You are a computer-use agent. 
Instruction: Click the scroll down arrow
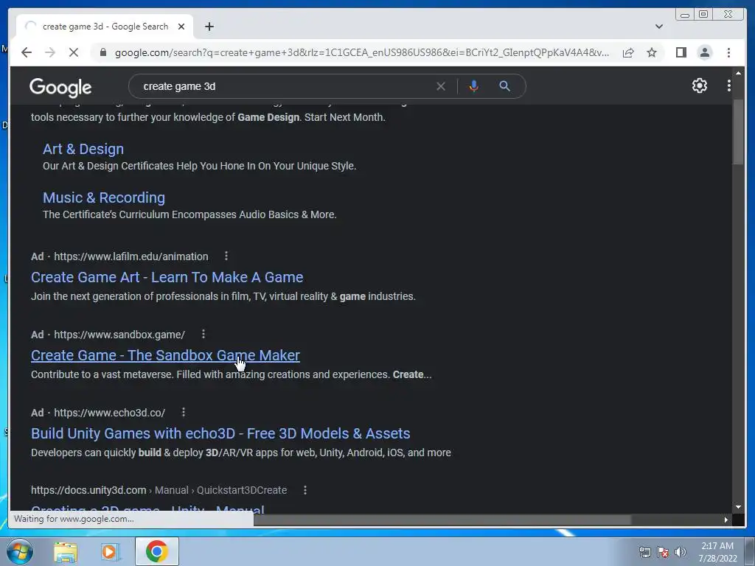[x=738, y=507]
